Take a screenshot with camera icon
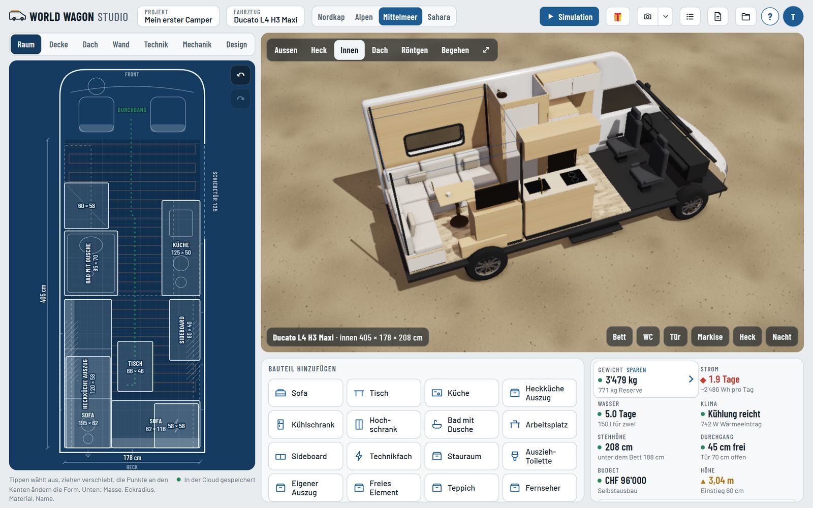813x508 pixels. pos(647,17)
